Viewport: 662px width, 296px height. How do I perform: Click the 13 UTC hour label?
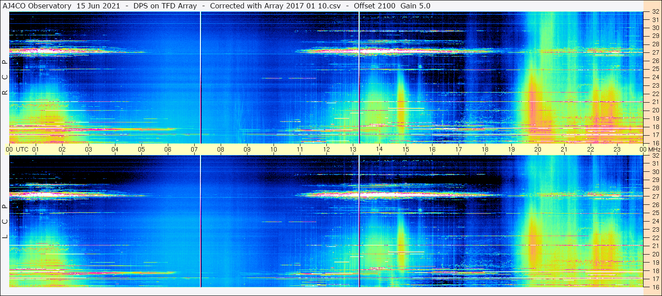click(353, 149)
